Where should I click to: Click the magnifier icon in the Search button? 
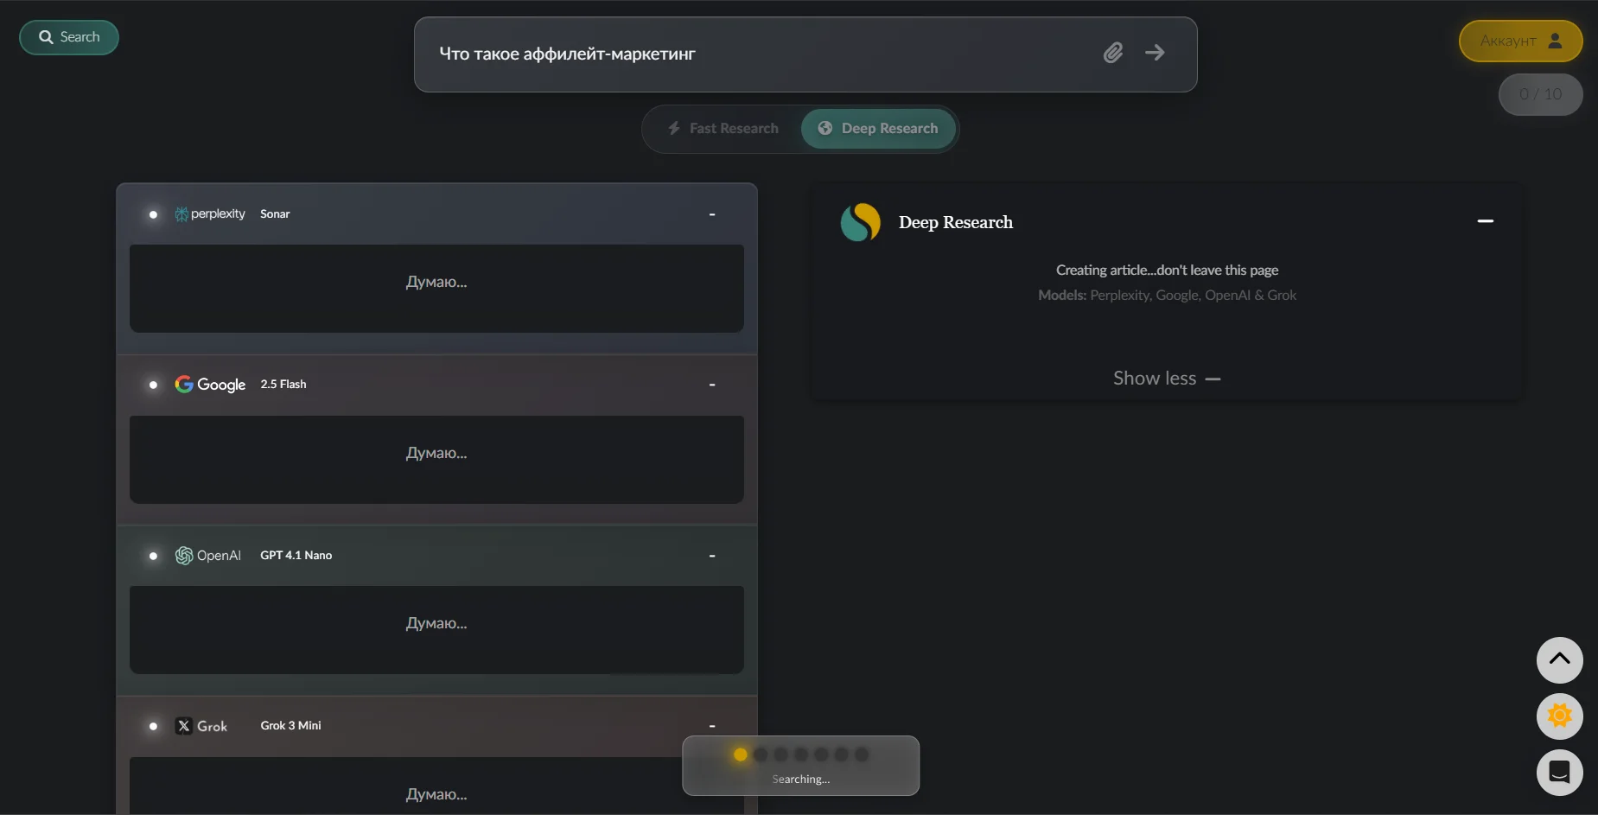point(46,37)
